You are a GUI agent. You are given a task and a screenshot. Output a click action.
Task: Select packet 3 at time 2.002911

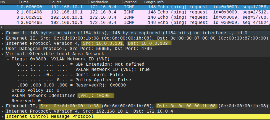[x=135, y=17]
